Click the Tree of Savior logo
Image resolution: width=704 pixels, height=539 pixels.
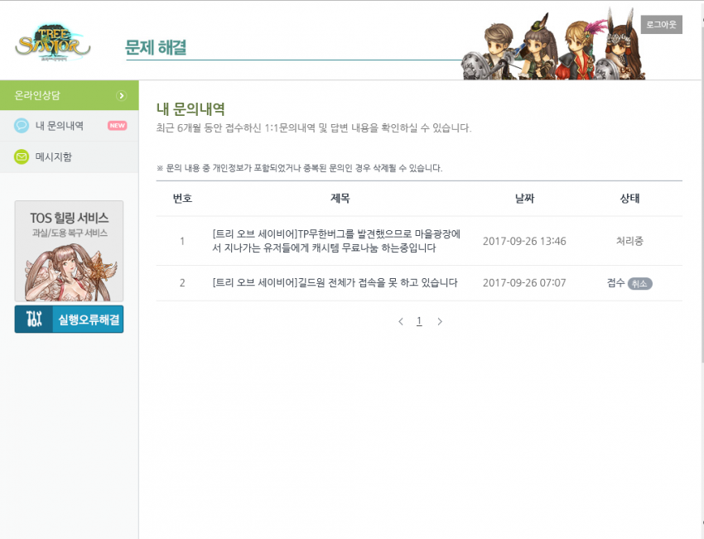(52, 41)
